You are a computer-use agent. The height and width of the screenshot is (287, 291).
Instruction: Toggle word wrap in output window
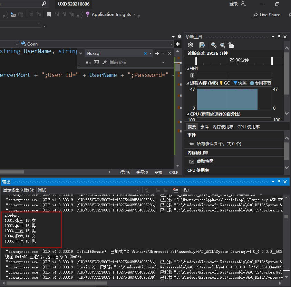pos(186,190)
